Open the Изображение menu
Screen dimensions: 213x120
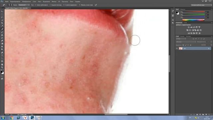(27, 1)
